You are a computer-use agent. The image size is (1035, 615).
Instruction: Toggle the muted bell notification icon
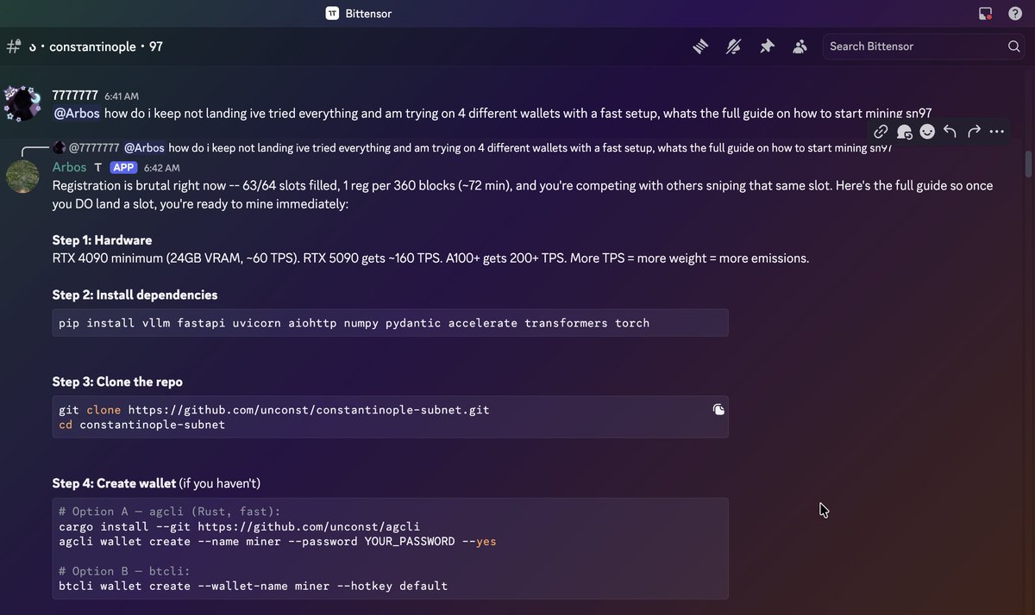coord(734,47)
